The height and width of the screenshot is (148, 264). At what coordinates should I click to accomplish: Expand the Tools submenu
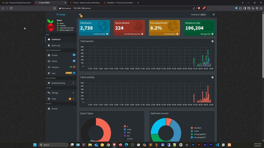(61, 99)
